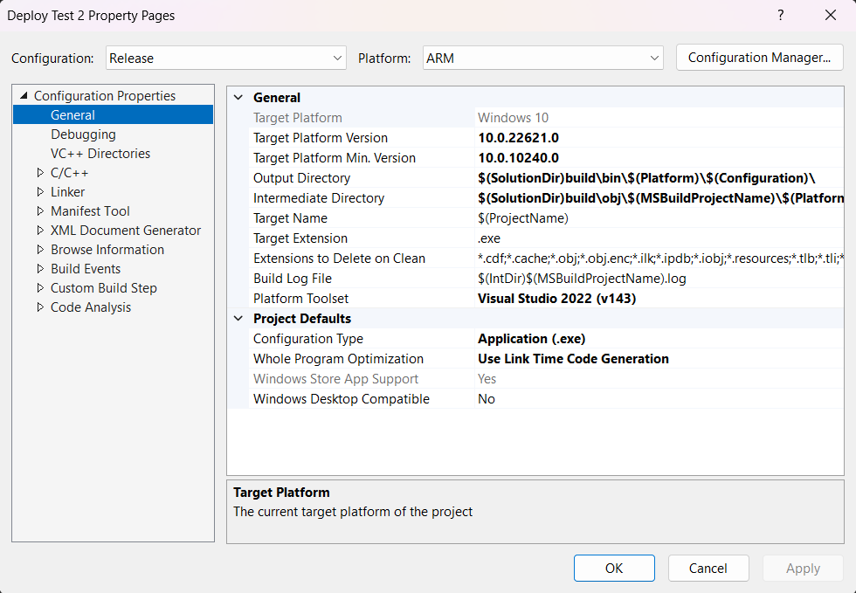Click the Whole Program Optimization property row

(338, 359)
